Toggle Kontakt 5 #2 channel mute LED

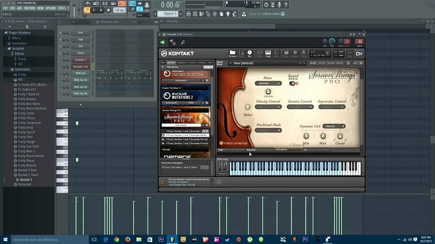click(60, 66)
